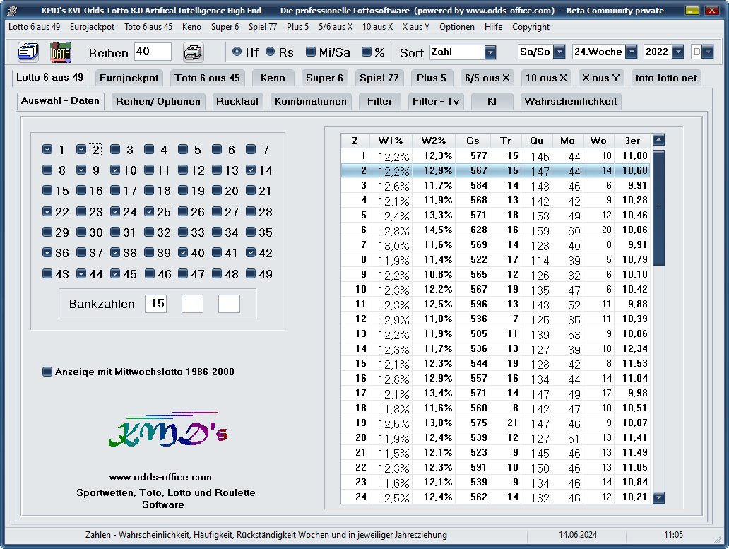Image resolution: width=729 pixels, height=549 pixels.
Task: Uncheck number 42 checkbox
Action: point(251,252)
